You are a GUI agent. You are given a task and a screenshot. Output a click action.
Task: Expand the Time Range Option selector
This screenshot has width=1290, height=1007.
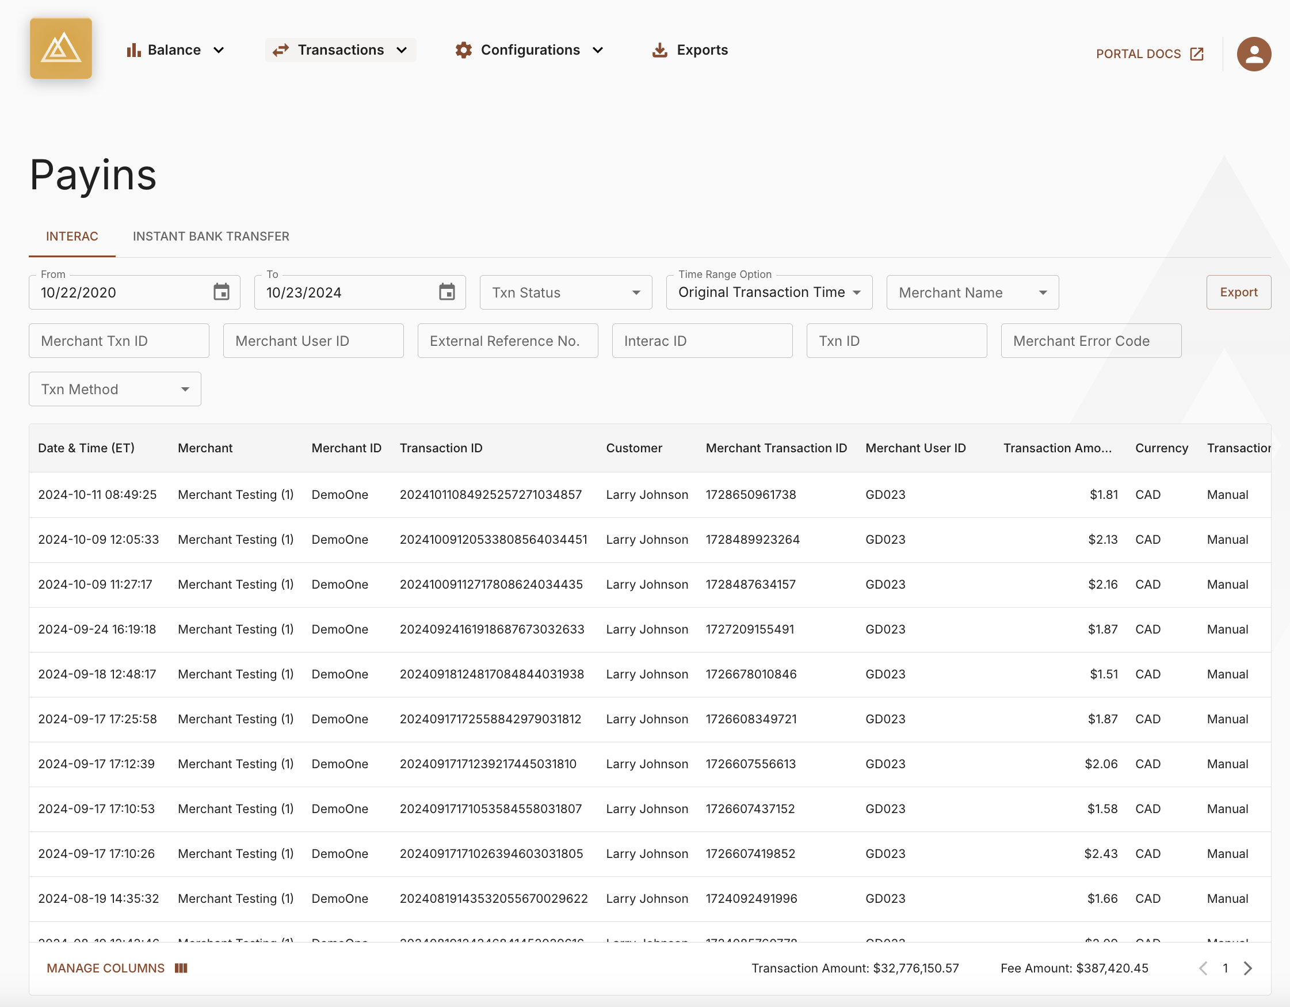point(768,292)
